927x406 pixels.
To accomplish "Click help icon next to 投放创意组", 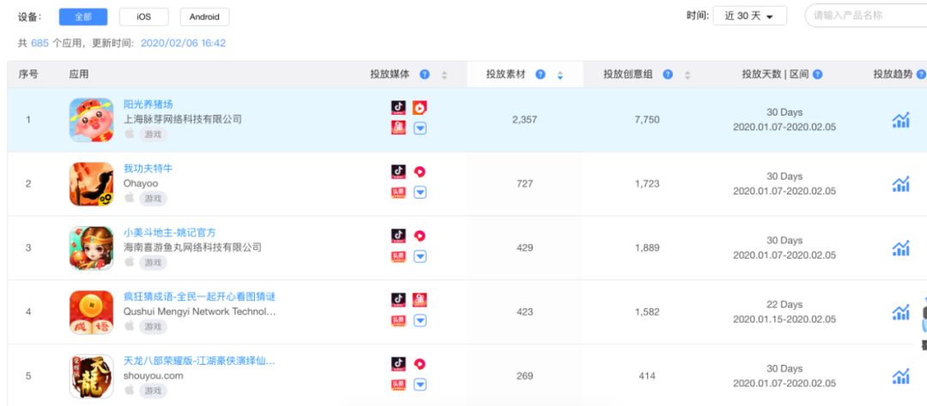I will click(668, 75).
